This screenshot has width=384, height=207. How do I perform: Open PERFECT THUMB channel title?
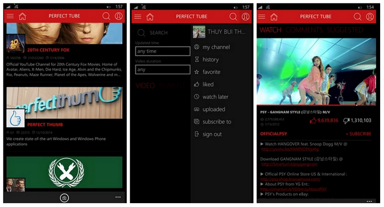pos(45,125)
